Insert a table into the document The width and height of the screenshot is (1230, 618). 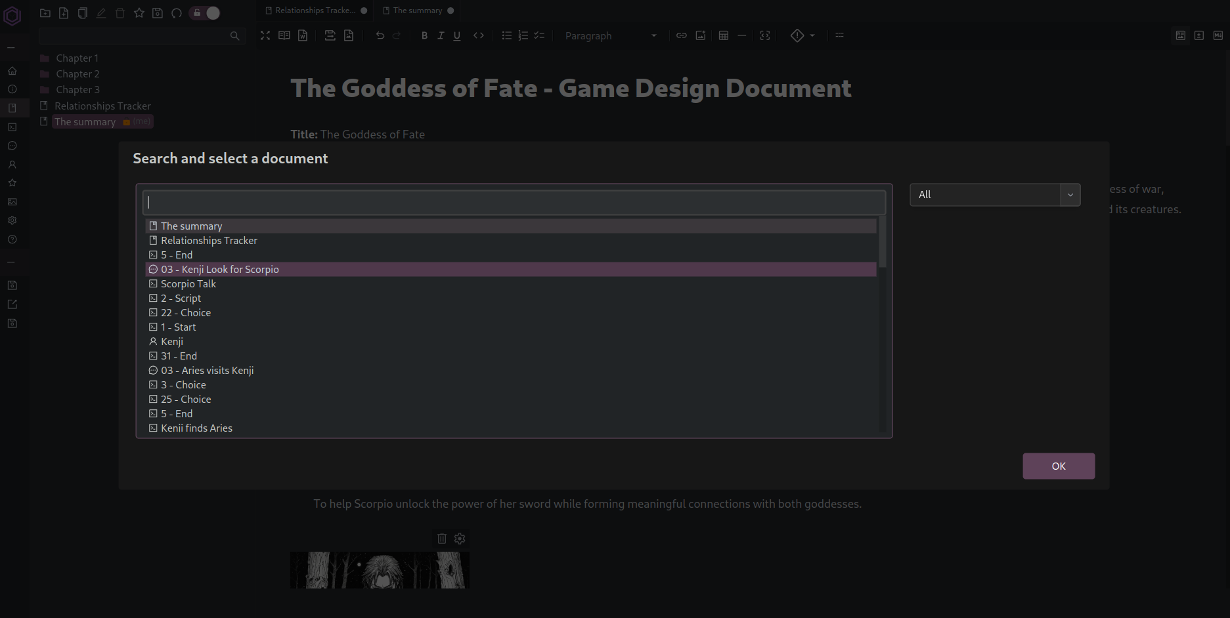(x=723, y=35)
